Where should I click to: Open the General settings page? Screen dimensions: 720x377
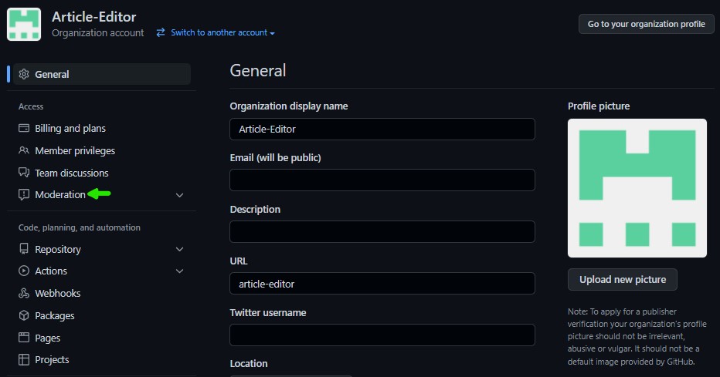point(102,74)
